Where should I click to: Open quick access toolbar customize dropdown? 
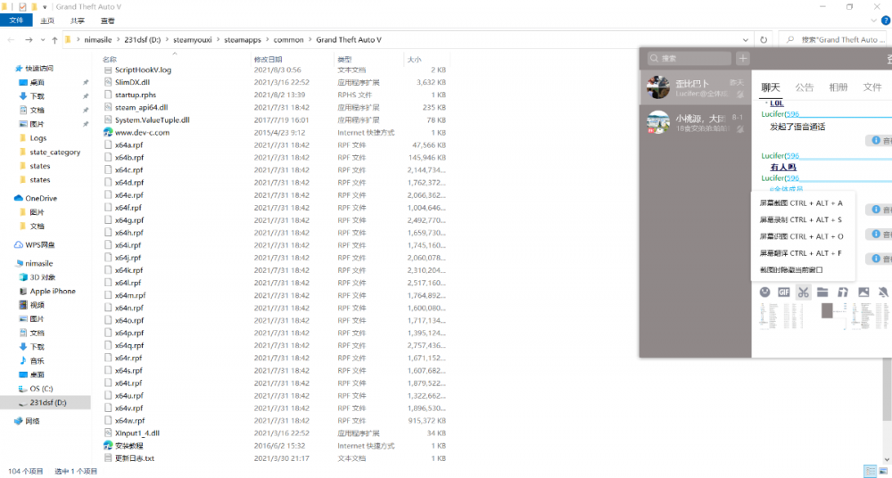pyautogui.click(x=45, y=7)
